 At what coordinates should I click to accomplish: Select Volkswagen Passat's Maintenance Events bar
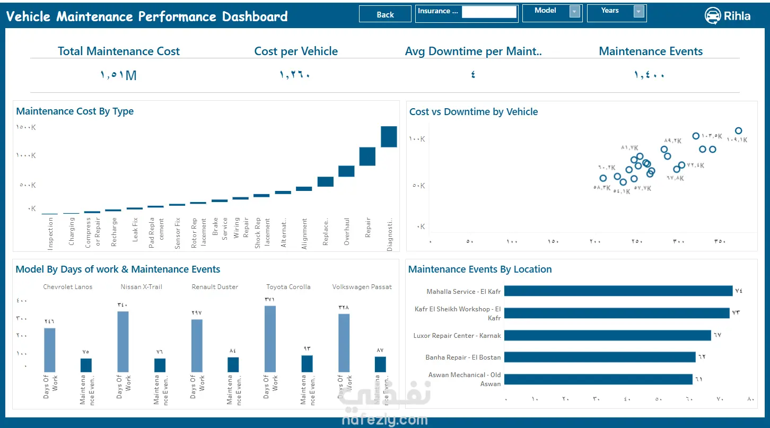380,364
